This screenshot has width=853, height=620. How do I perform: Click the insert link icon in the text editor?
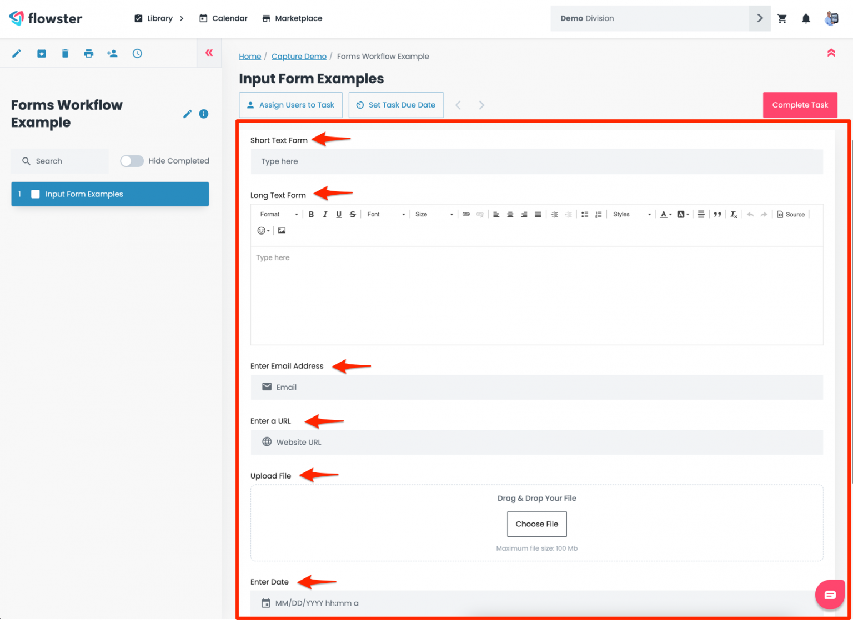[x=466, y=214]
